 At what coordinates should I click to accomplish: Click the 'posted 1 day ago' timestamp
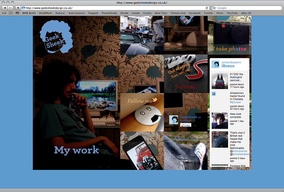pos(237,123)
